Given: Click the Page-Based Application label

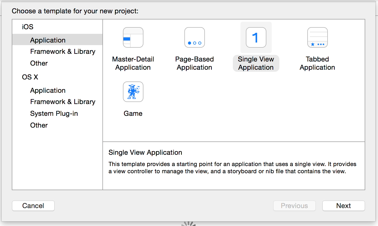Looking at the screenshot, I should [194, 63].
